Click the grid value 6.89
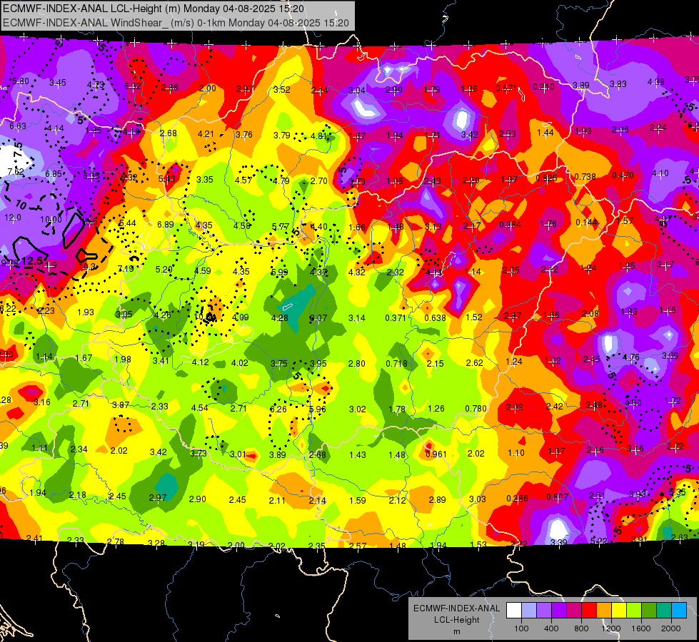This screenshot has width=699, height=642. click(166, 225)
